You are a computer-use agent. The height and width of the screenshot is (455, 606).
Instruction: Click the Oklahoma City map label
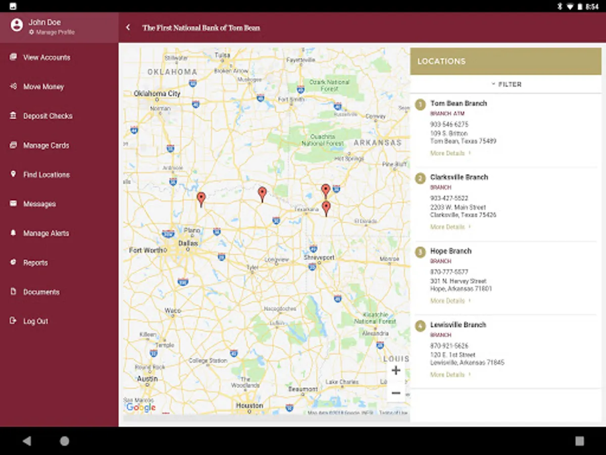pyautogui.click(x=157, y=94)
